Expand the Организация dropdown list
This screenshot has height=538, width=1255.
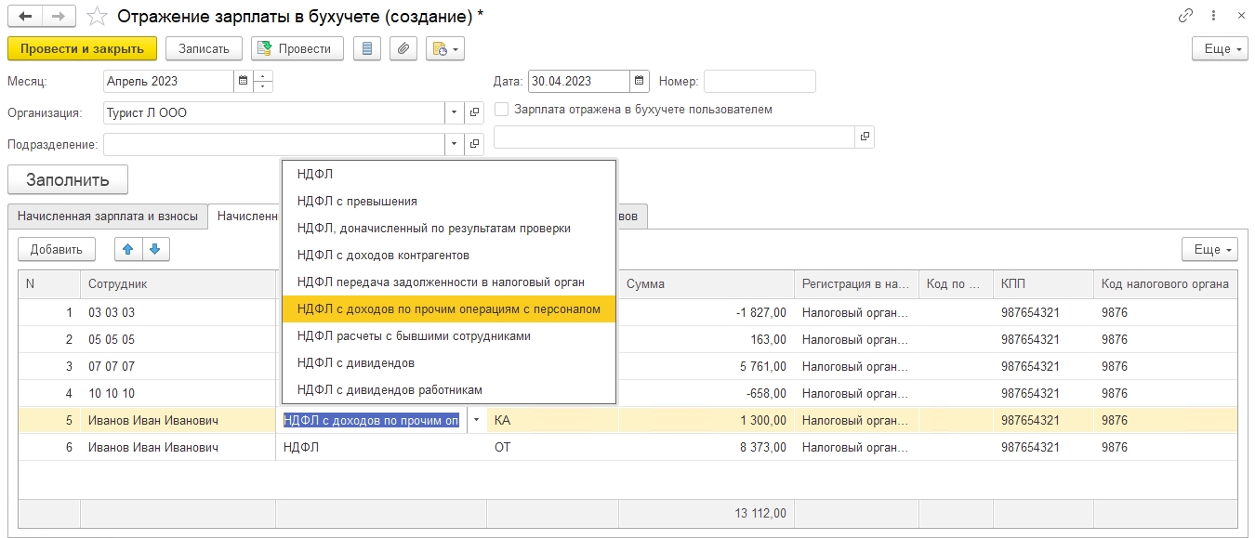pyautogui.click(x=454, y=113)
